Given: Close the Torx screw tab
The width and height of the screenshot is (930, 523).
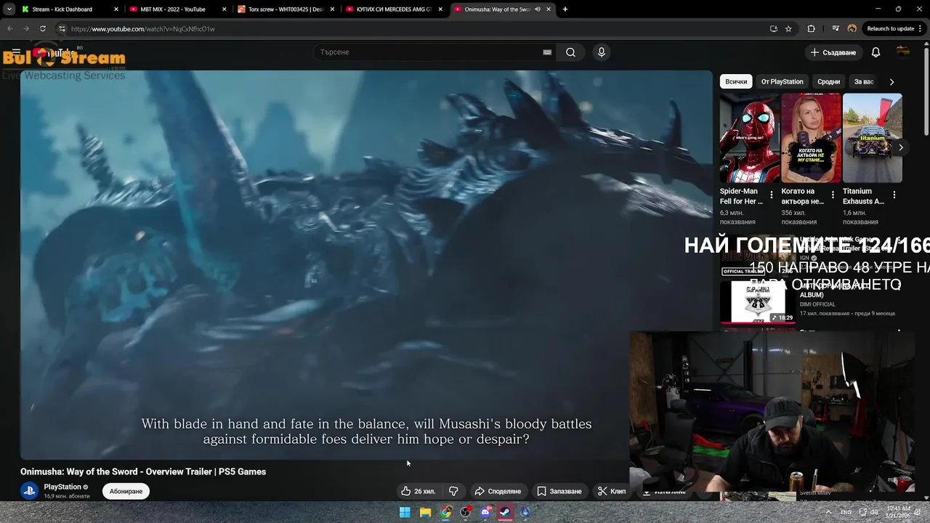Looking at the screenshot, I should 332,9.
